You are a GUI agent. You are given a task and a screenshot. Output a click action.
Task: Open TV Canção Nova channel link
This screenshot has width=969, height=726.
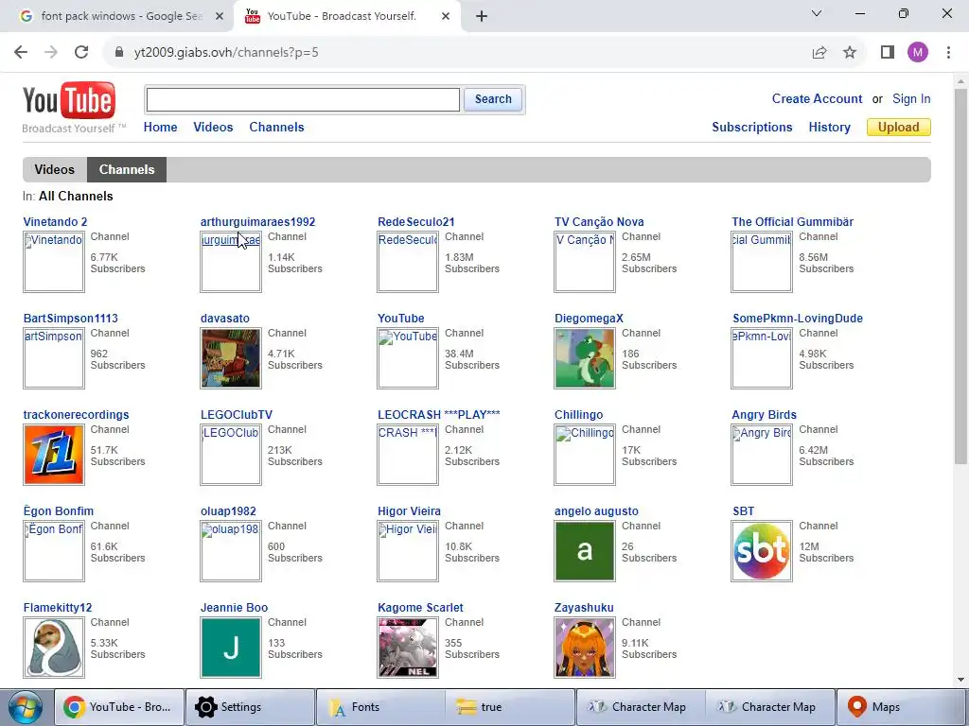pyautogui.click(x=599, y=221)
